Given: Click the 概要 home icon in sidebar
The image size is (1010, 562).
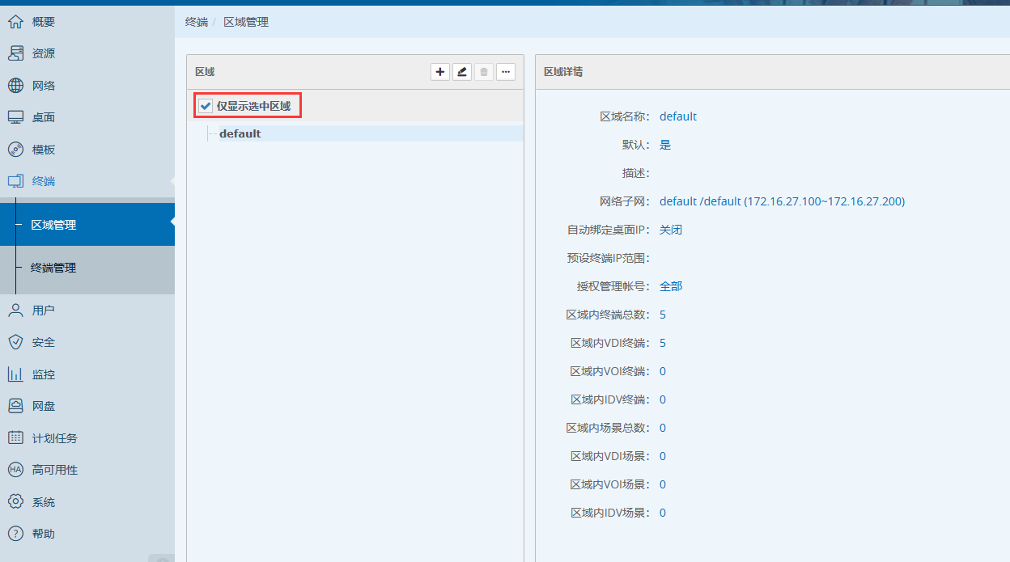Looking at the screenshot, I should click(15, 22).
